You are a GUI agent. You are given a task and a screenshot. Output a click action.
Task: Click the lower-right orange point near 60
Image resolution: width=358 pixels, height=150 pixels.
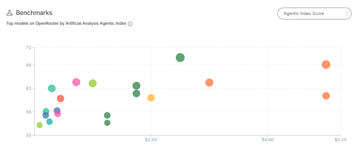326,96
